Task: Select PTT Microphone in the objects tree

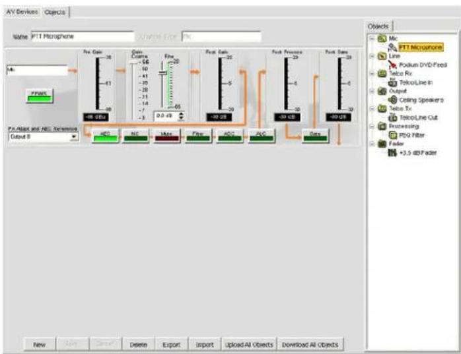Action: (x=421, y=47)
